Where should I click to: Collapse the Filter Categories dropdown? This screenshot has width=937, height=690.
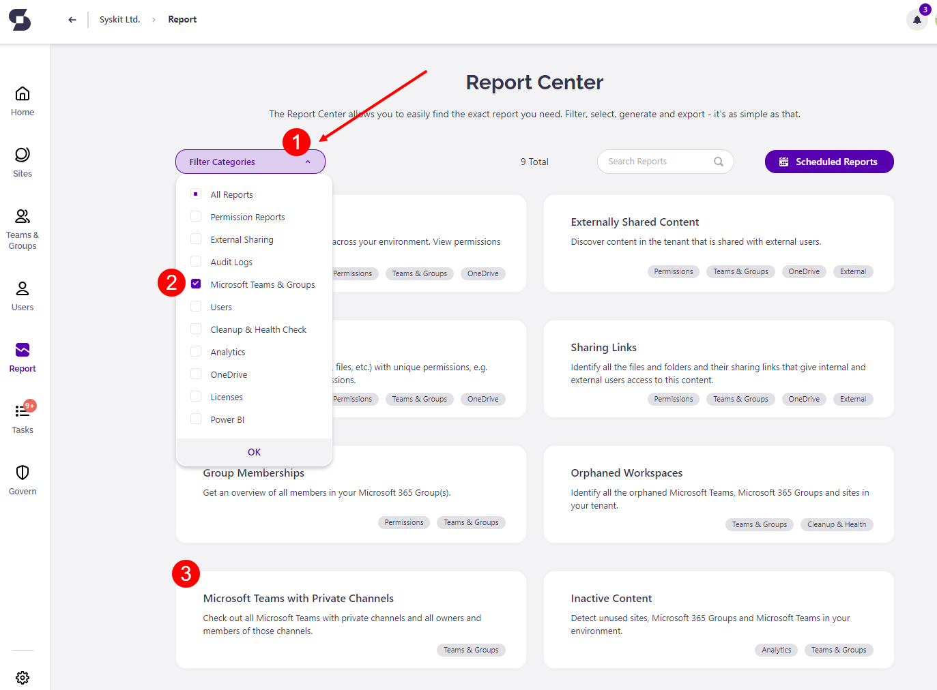point(250,162)
